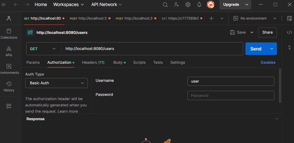Open the code snippet icon
The image size is (294, 143).
click(289, 32)
